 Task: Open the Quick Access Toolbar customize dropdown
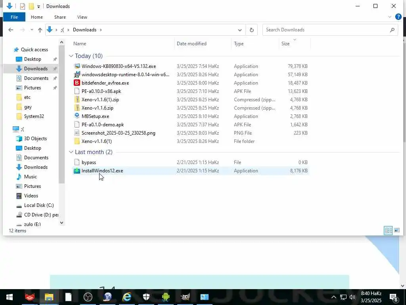click(38, 6)
